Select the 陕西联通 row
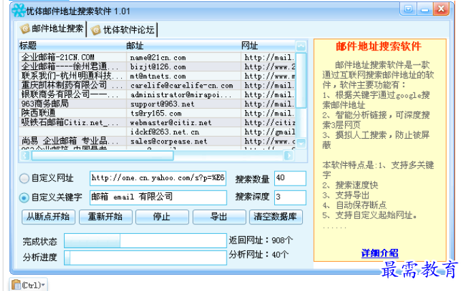Viewport: 464px width, 291px height. pyautogui.click(x=157, y=114)
